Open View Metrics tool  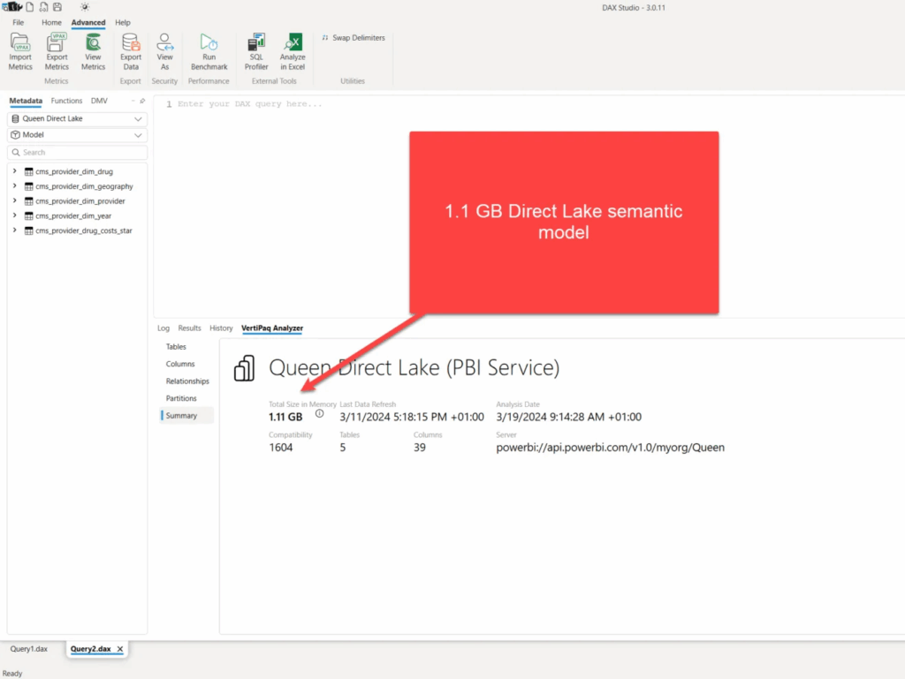(93, 51)
